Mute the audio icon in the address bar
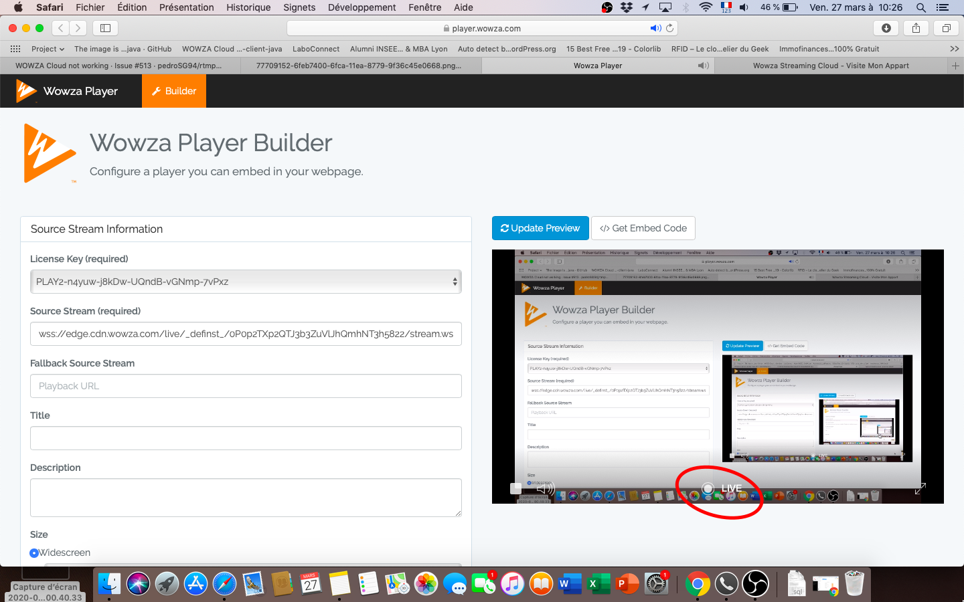 pyautogui.click(x=655, y=28)
